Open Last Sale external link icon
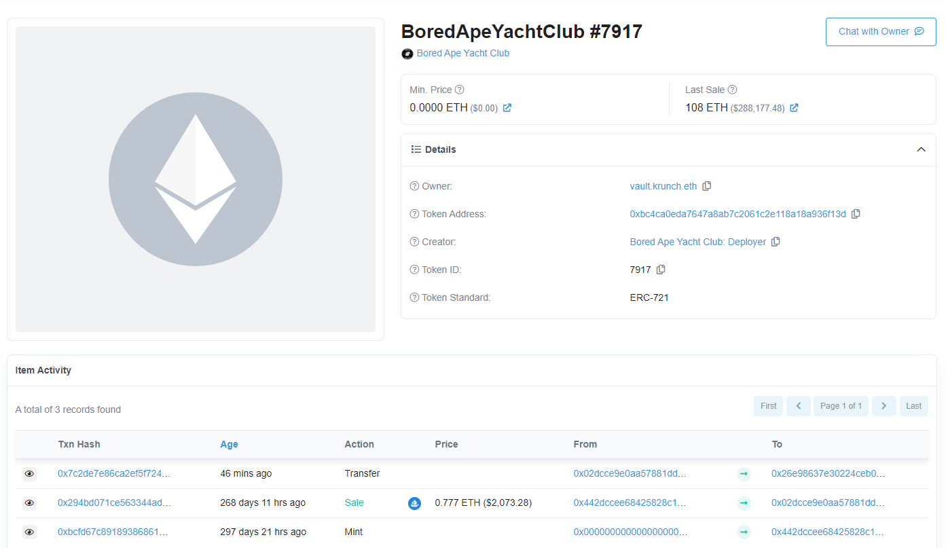 [794, 108]
